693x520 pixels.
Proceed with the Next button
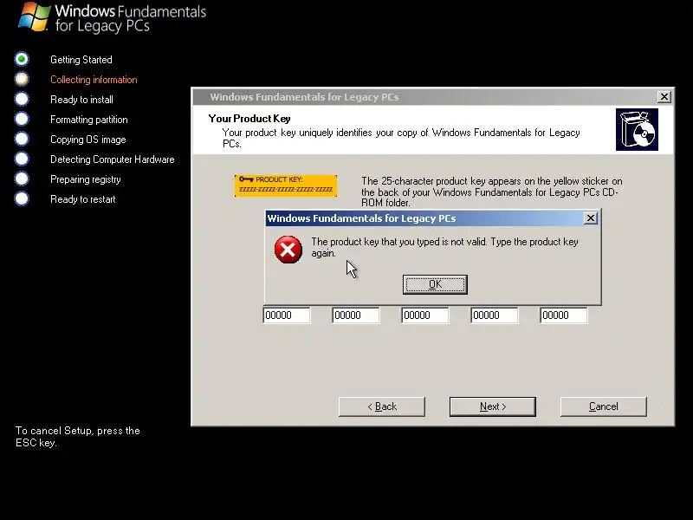(493, 406)
